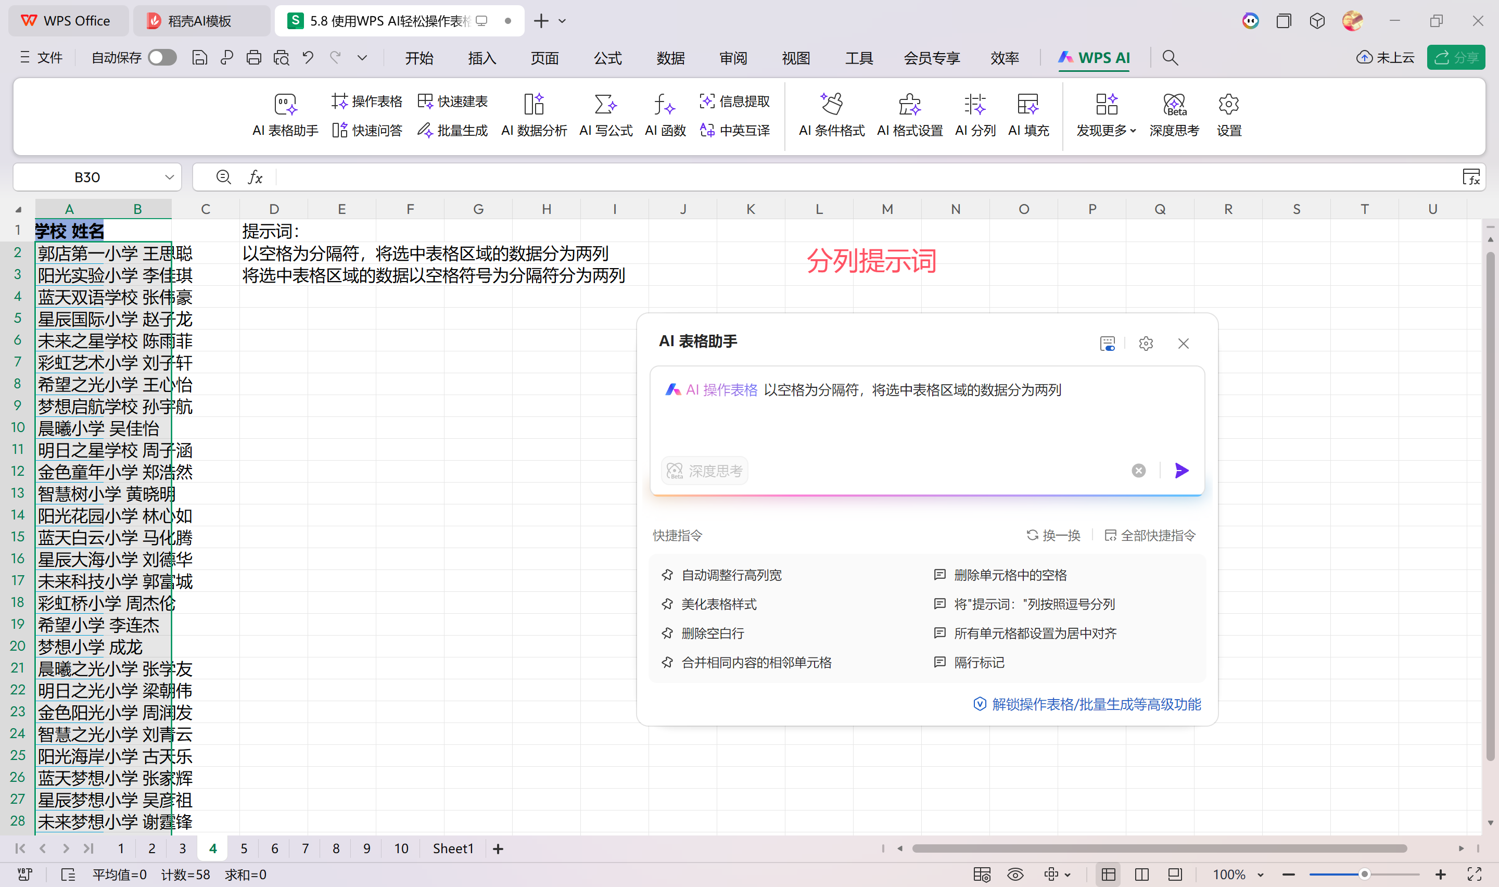Click the 未上云 cloud button

1384,57
